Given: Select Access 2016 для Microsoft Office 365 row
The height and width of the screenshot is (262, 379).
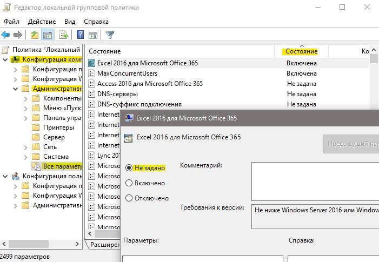Looking at the screenshot, I should pos(228,84).
